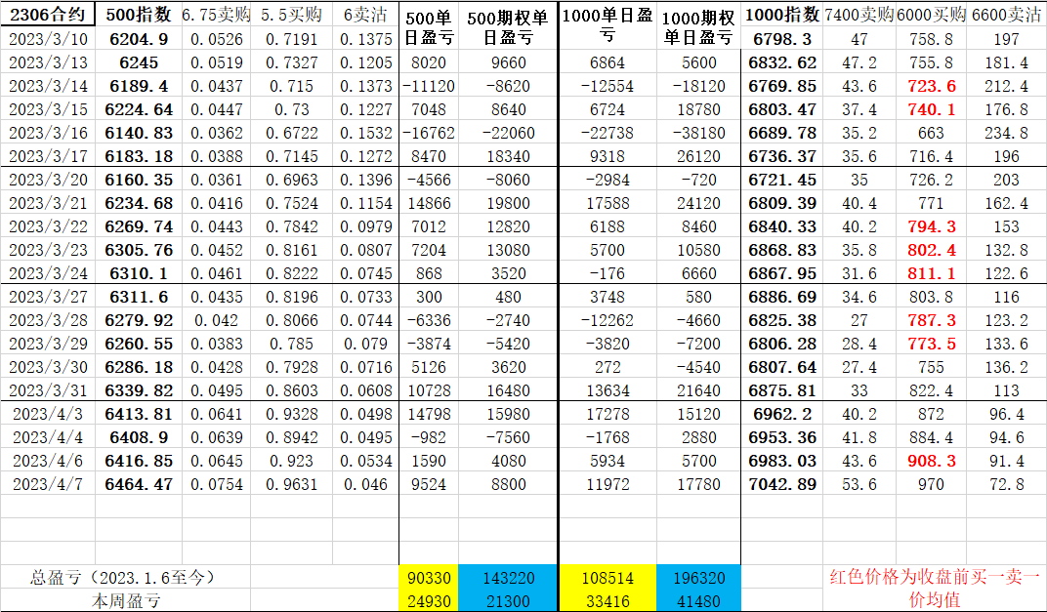1047x612 pixels.
Task: Select the 7400卖购 column header
Action: point(859,15)
